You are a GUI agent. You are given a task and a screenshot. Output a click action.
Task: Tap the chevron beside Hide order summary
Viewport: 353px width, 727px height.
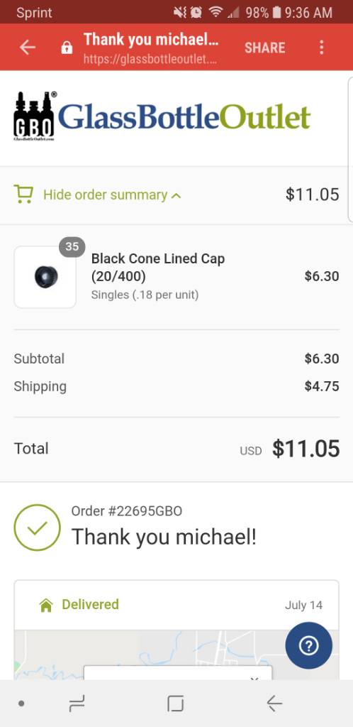pyautogui.click(x=176, y=196)
